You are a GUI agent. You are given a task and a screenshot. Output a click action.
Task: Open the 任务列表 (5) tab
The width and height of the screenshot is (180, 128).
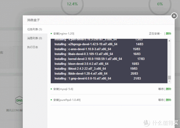pyautogui.click(x=35, y=29)
